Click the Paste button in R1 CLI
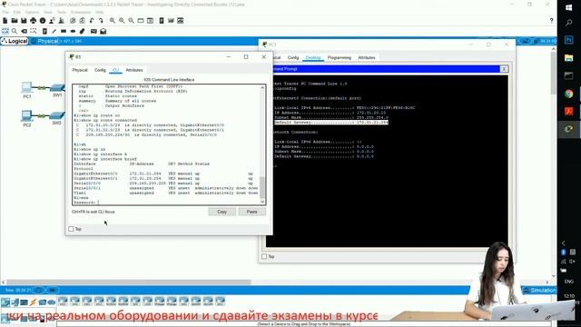This screenshot has width=581, height=327. tap(252, 212)
